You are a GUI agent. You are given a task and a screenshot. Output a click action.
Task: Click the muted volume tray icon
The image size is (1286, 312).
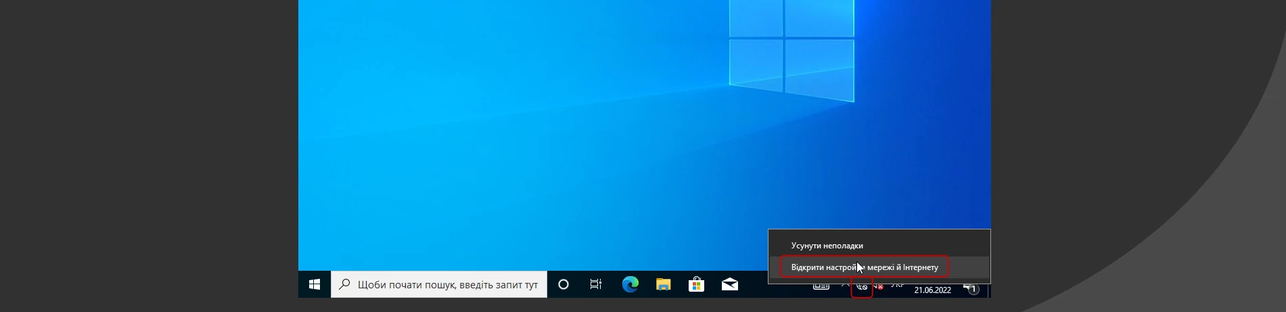click(x=878, y=287)
